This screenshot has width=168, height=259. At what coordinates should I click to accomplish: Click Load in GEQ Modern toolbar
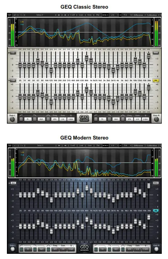click(81, 145)
